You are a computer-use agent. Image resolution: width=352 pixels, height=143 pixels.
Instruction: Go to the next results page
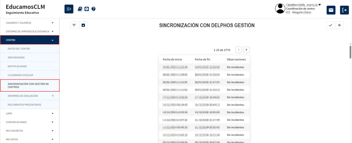pos(246,50)
